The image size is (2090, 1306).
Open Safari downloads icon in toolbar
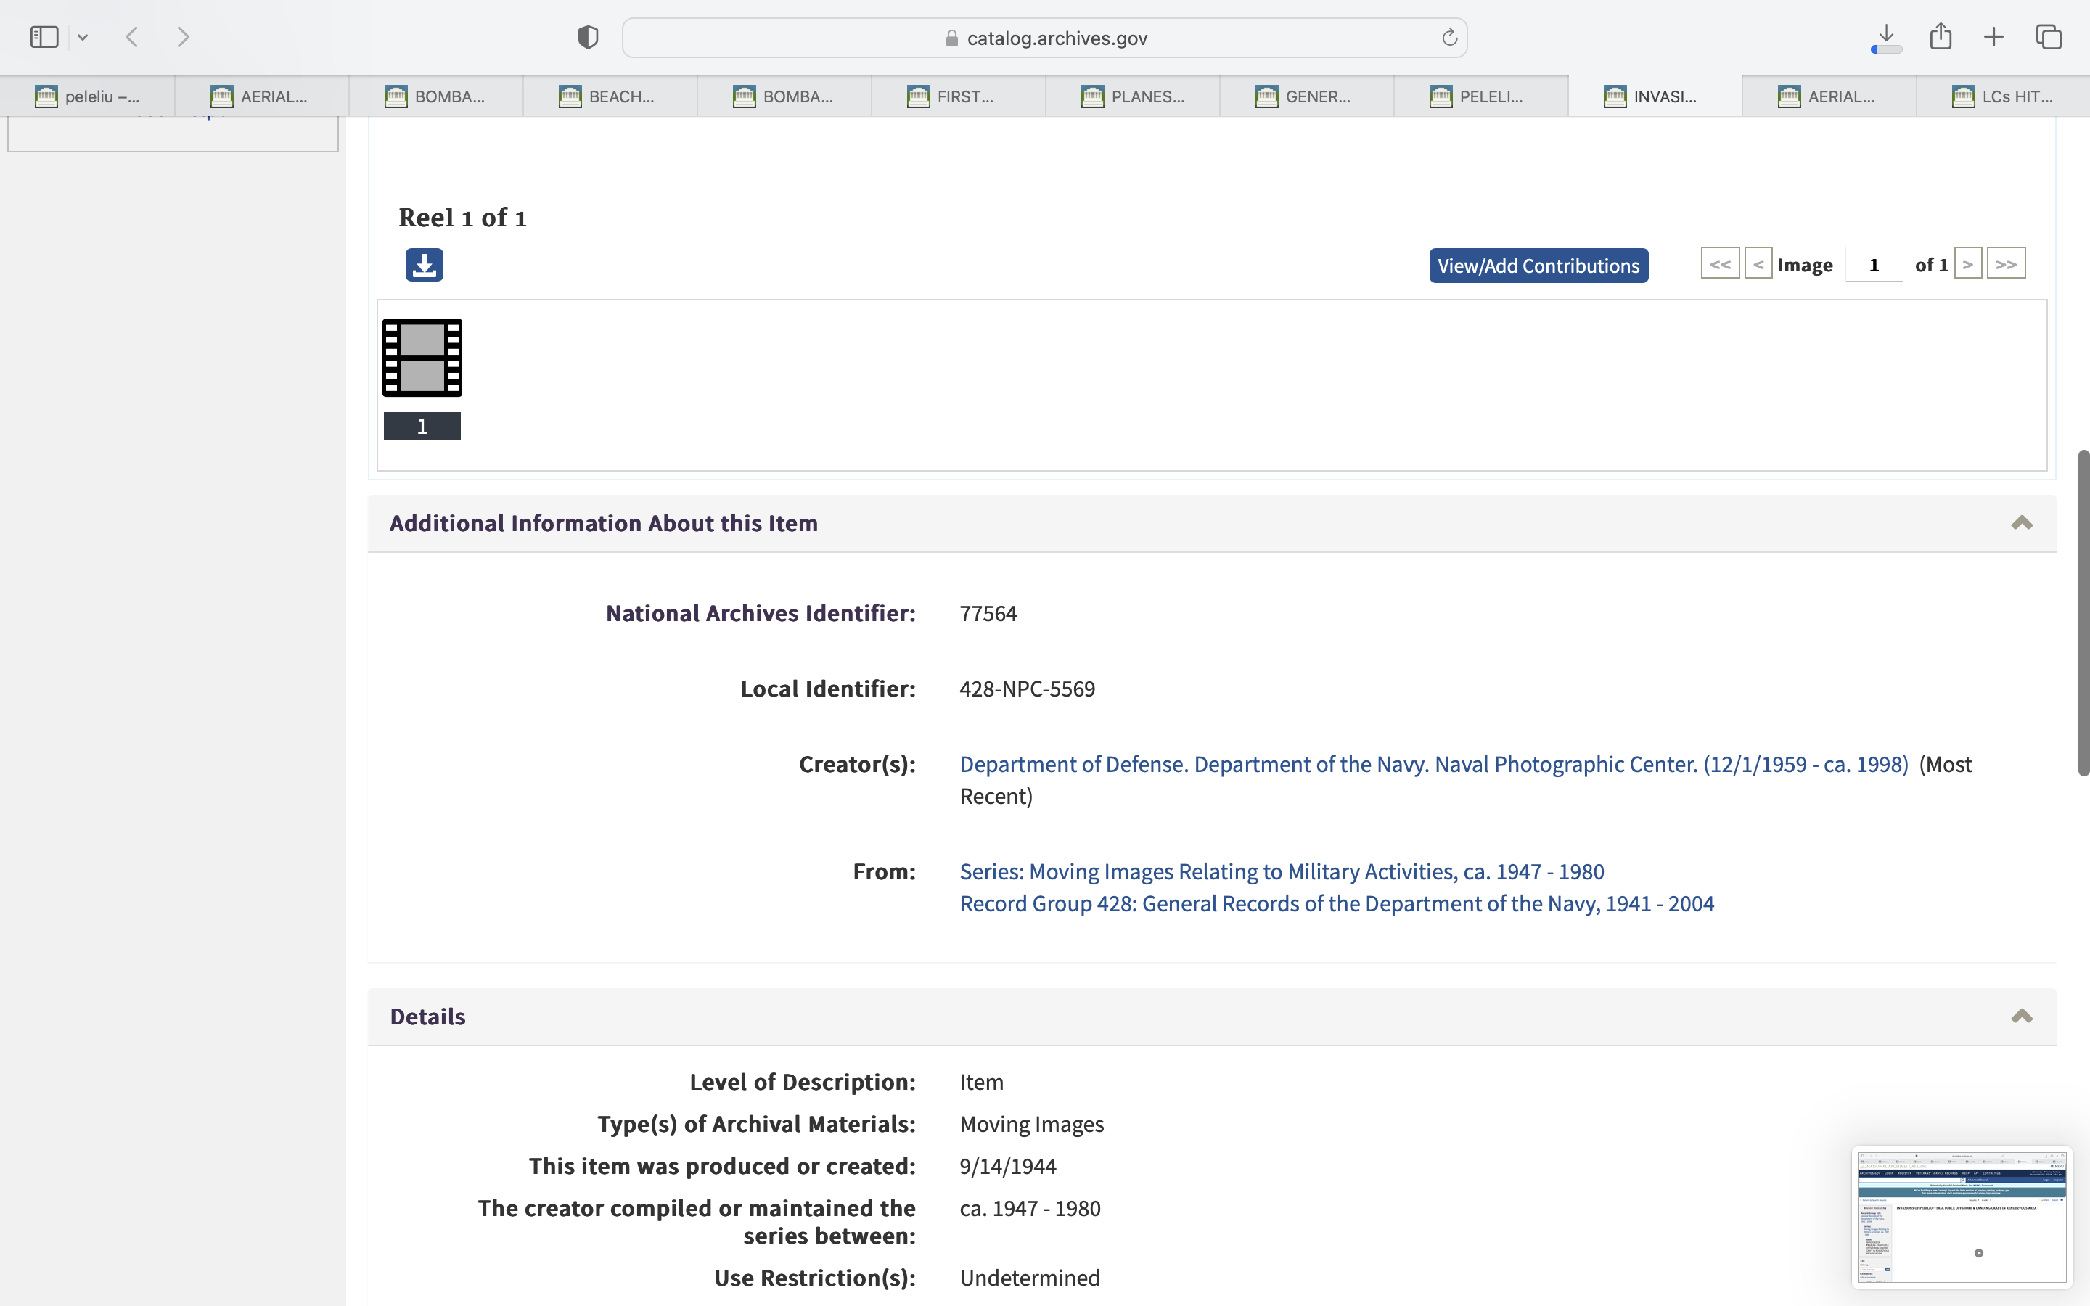[1886, 37]
